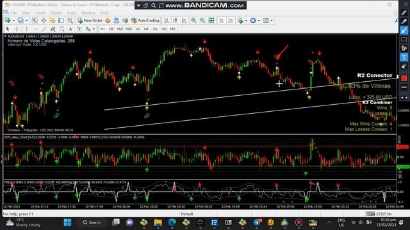Open the Charts menu

point(56,13)
